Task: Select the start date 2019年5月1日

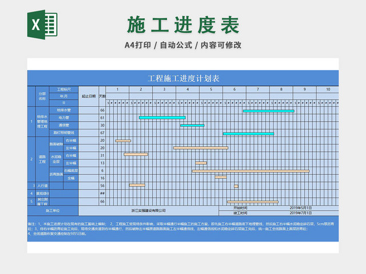Action: pyautogui.click(x=301, y=208)
